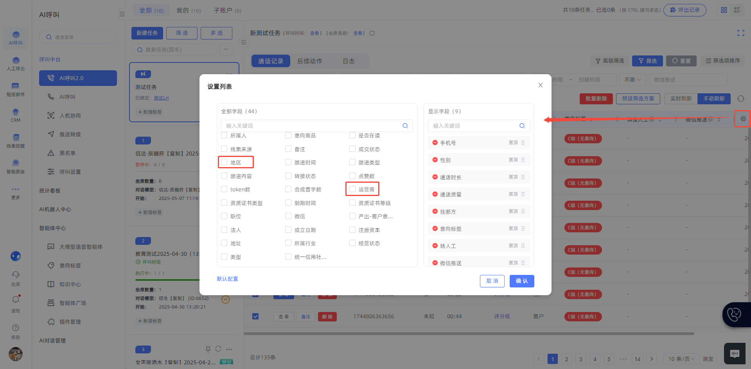Remove 性别 from displayed fields
The width and height of the screenshot is (751, 369).
435,160
